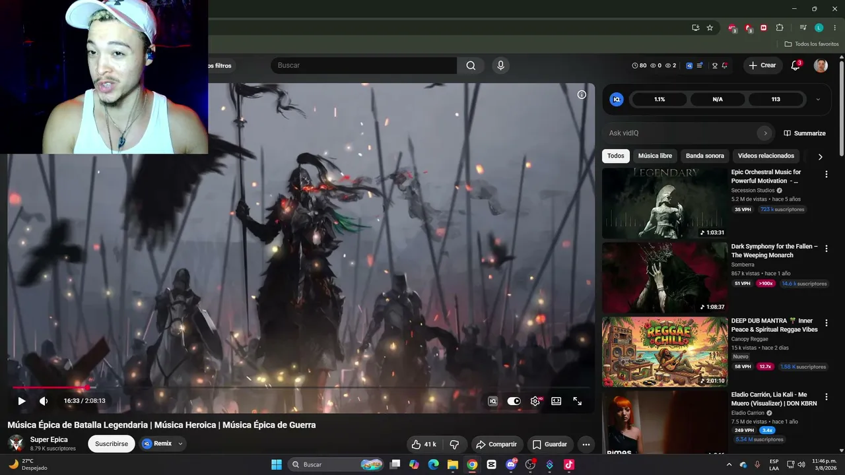
Task: Open options for Epic Orchestral Music video
Action: (826, 174)
